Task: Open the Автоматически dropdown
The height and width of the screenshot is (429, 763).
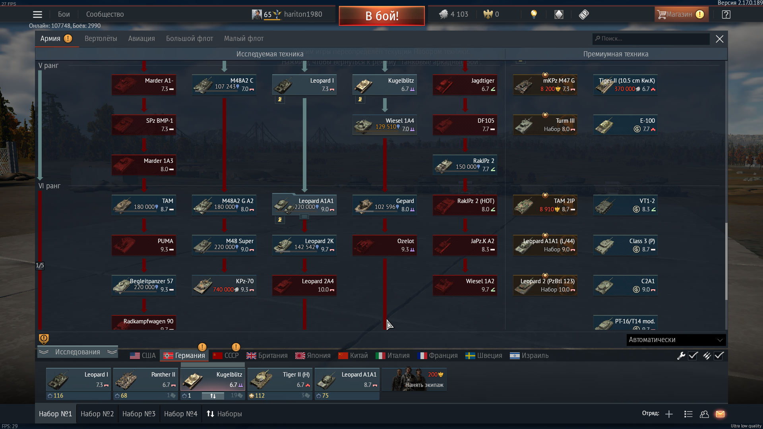Action: pos(676,340)
